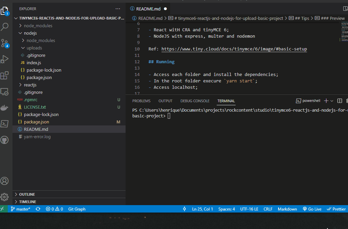Change Markdown language mode
This screenshot has width=348, height=229.
pyautogui.click(x=287, y=209)
